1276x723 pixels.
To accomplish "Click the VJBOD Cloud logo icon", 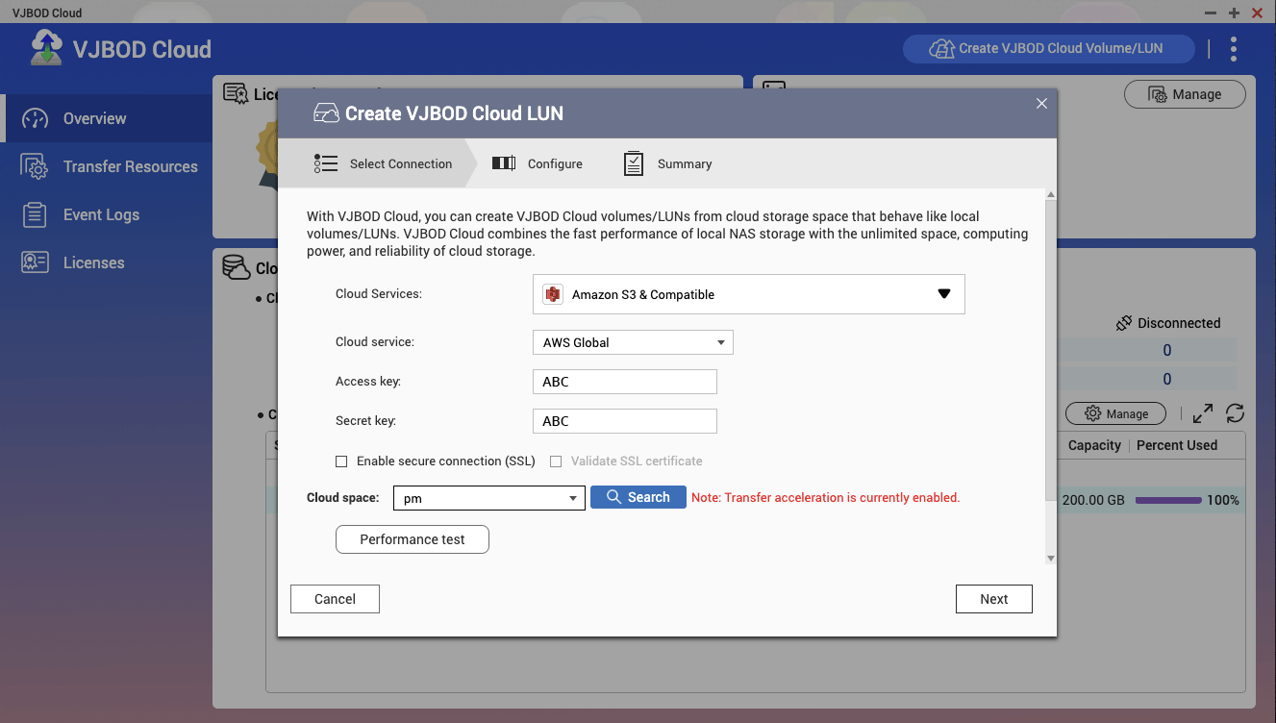I will 46,48.
